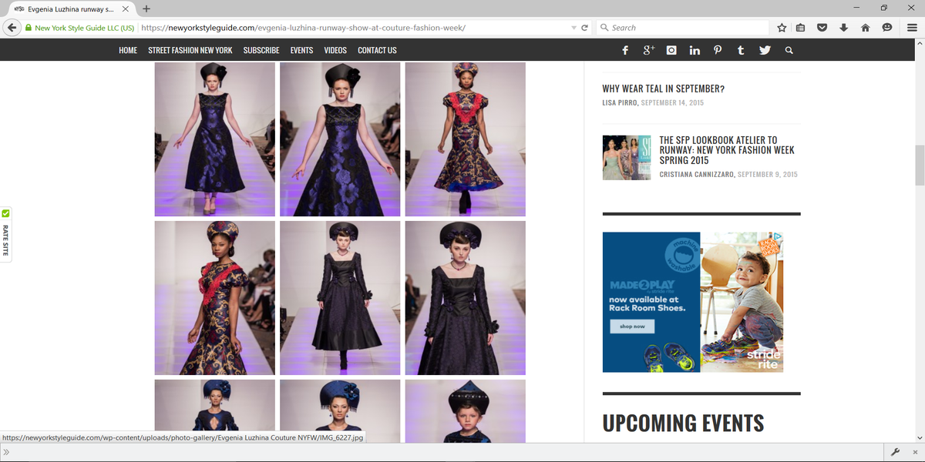This screenshot has height=462, width=925.
Task: Open author link Lisa Pirro
Action: pyautogui.click(x=620, y=102)
